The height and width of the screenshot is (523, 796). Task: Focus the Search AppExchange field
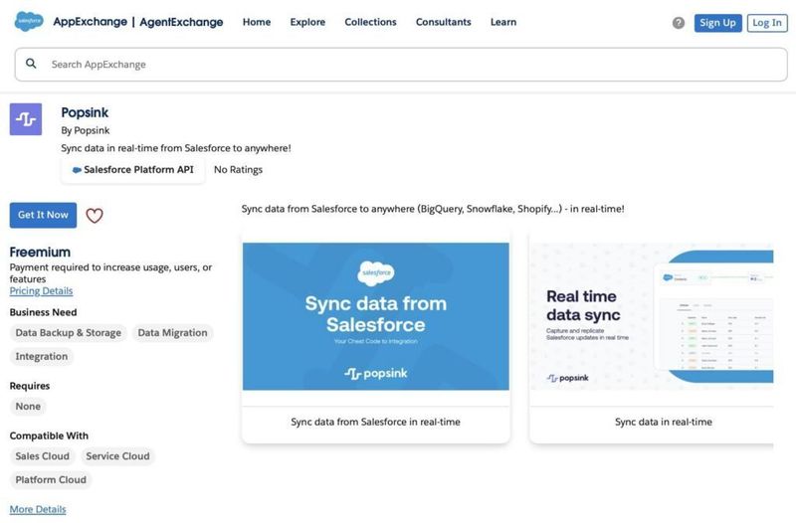coord(398,64)
